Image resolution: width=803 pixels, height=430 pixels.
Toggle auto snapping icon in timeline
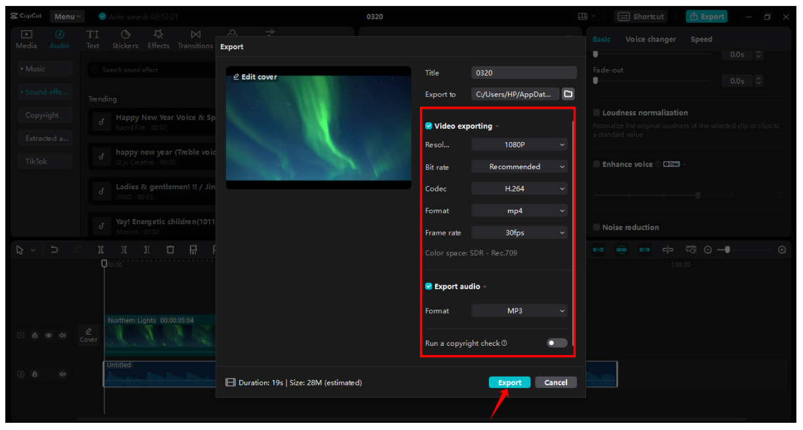[x=622, y=250]
